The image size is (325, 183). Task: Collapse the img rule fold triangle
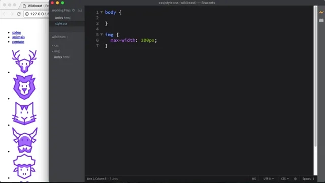(102, 35)
